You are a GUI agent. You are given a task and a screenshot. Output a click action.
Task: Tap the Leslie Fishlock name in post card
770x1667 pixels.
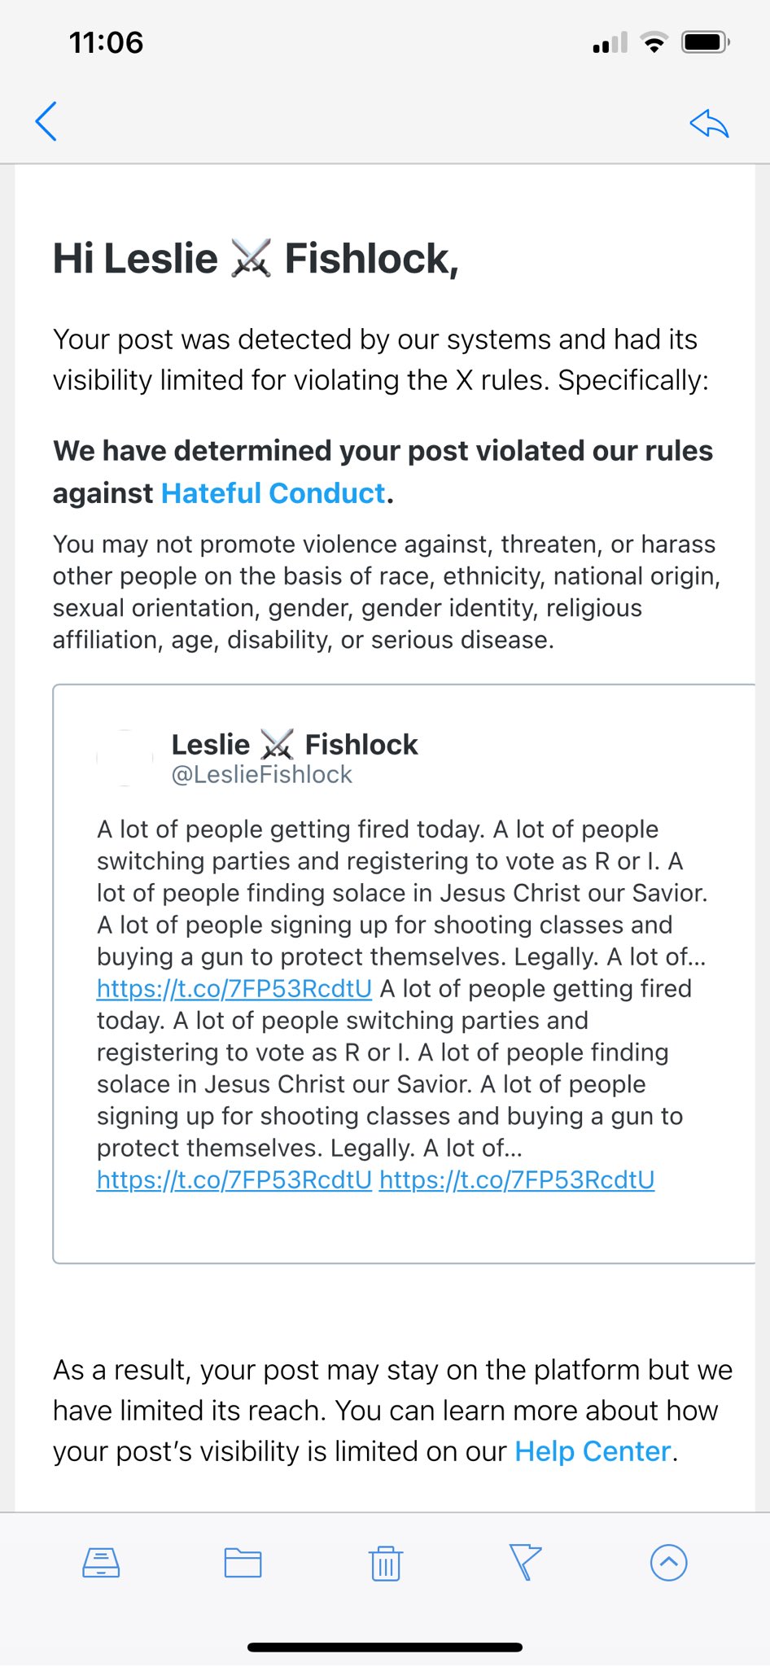[294, 744]
